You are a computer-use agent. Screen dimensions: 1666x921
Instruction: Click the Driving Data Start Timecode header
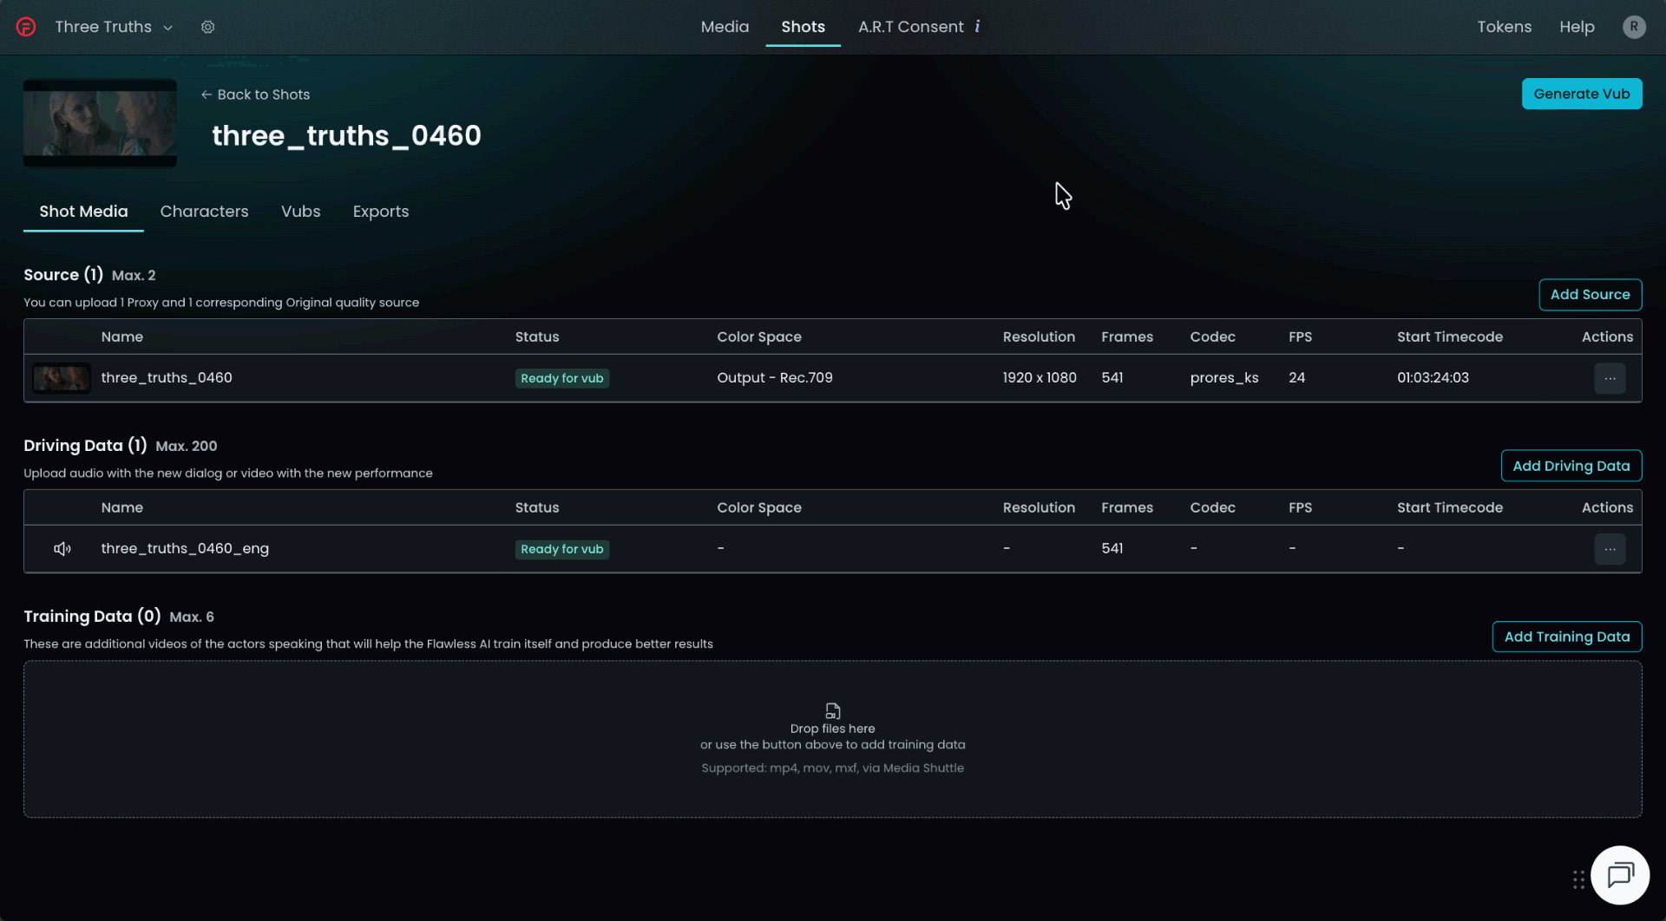(x=1449, y=508)
